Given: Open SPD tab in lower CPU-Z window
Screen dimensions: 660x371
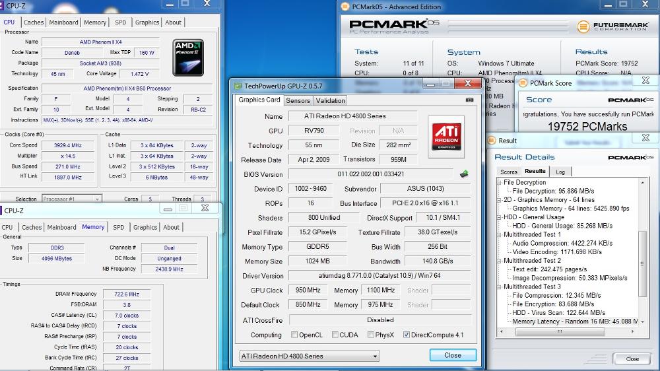Looking at the screenshot, I should [119, 227].
